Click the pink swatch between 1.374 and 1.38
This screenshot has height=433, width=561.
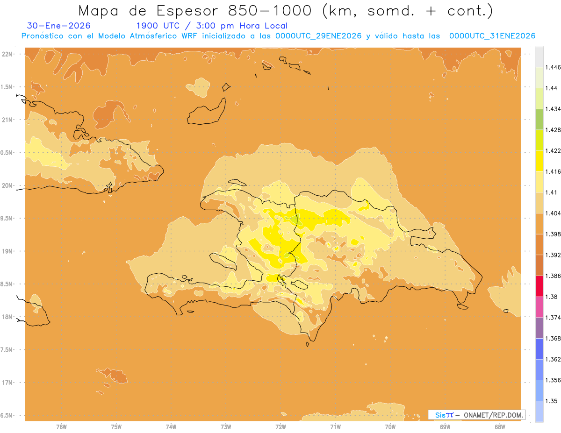tap(539, 307)
